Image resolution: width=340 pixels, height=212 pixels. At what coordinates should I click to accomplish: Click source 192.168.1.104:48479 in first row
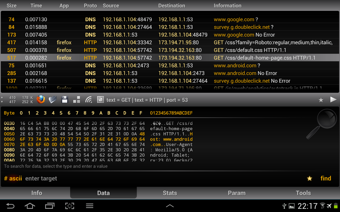click(x=127, y=19)
